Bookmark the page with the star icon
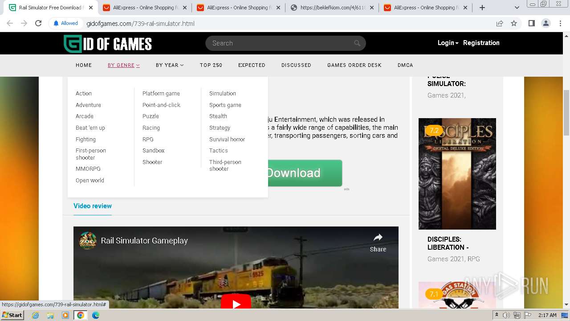 pos(514,23)
